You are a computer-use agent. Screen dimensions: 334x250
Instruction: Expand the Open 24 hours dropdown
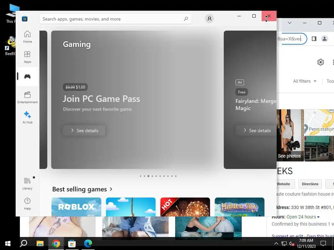tap(303, 217)
